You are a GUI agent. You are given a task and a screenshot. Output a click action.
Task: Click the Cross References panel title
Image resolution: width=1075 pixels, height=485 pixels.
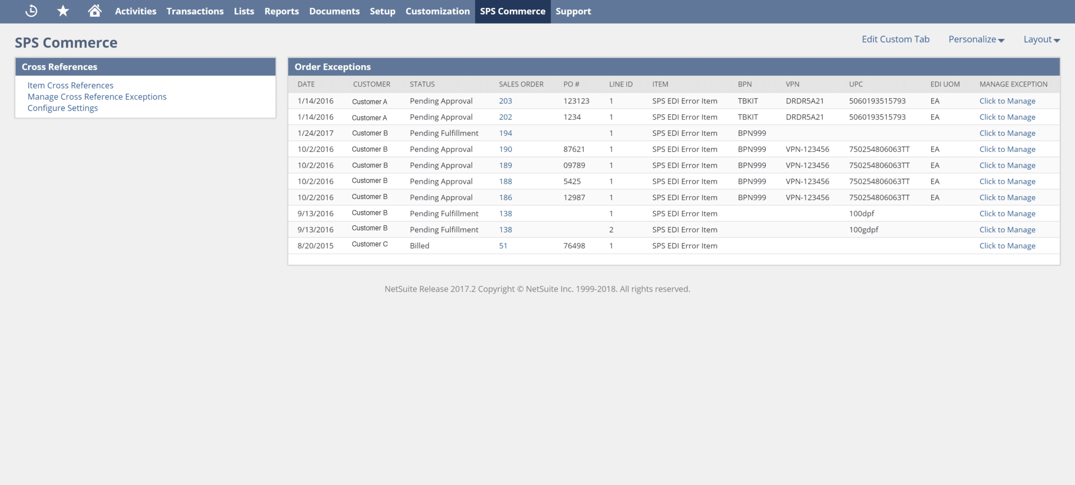pos(59,67)
